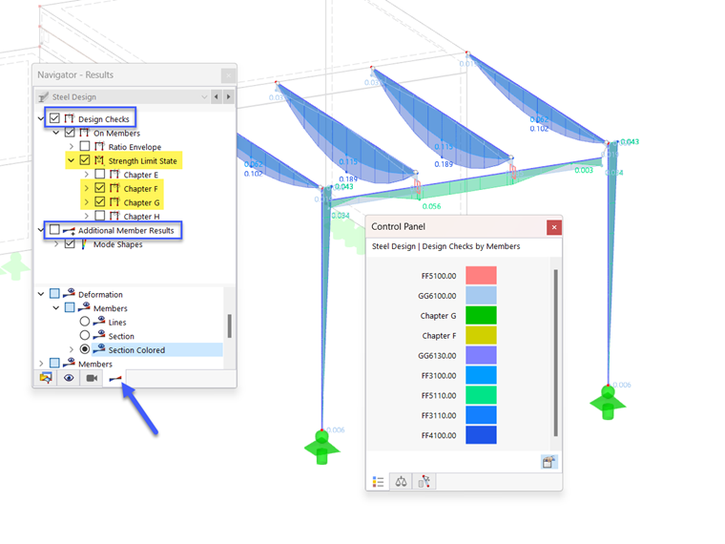Toggle bottom Members checkbox

click(x=54, y=363)
